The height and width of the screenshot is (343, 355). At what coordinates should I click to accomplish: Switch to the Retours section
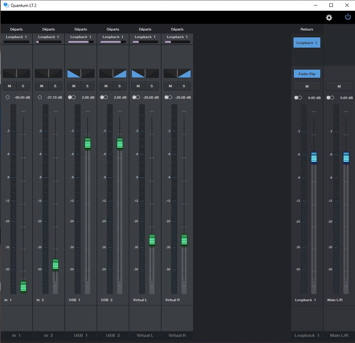pyautogui.click(x=307, y=29)
